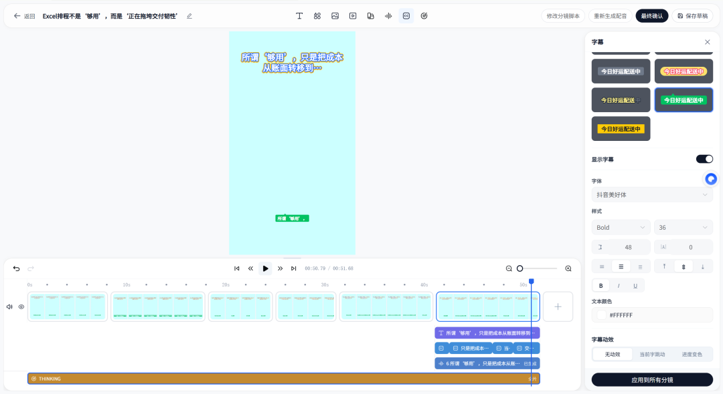Toggle bold text formatting
The width and height of the screenshot is (723, 394).
pyautogui.click(x=600, y=286)
